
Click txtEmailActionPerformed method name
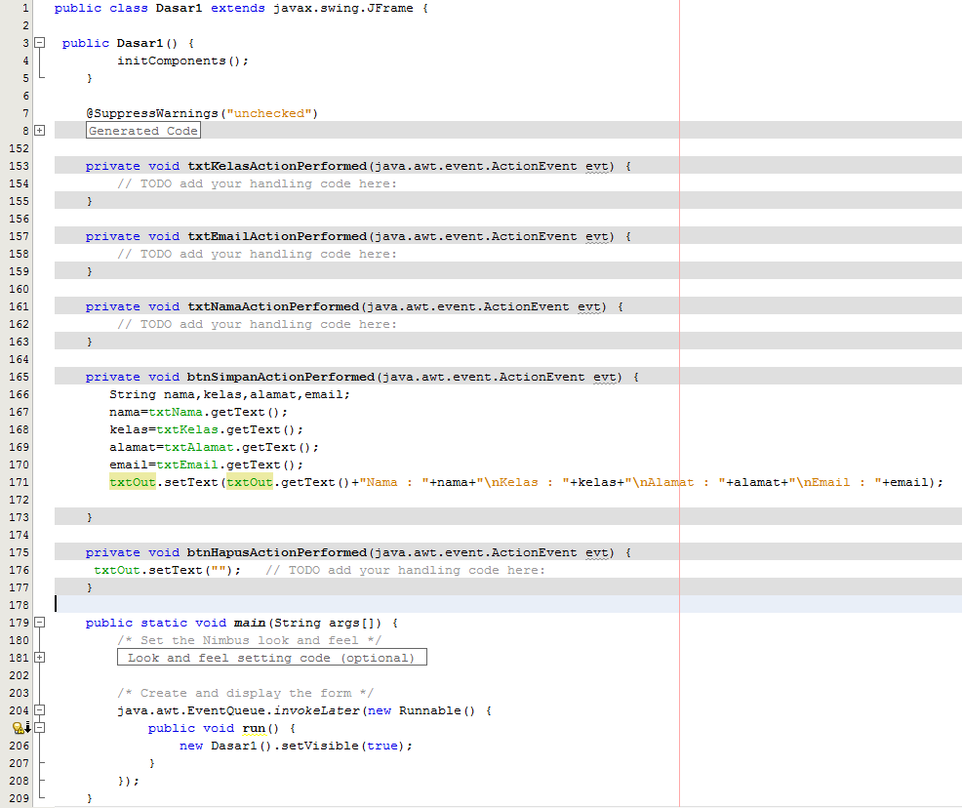coord(277,237)
